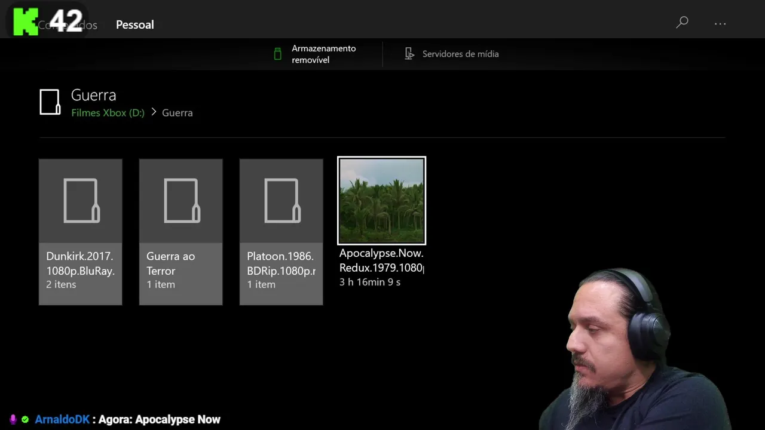The image size is (765, 430).
Task: Click the green verified badge by ArnaldoDK
Action: click(x=25, y=419)
